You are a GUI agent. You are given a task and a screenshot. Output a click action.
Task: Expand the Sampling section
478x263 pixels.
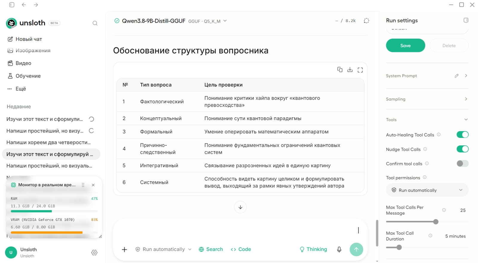coord(427,99)
